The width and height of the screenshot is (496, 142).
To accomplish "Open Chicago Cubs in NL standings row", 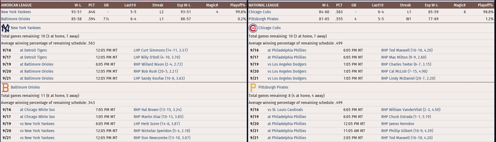I will coord(259,12).
